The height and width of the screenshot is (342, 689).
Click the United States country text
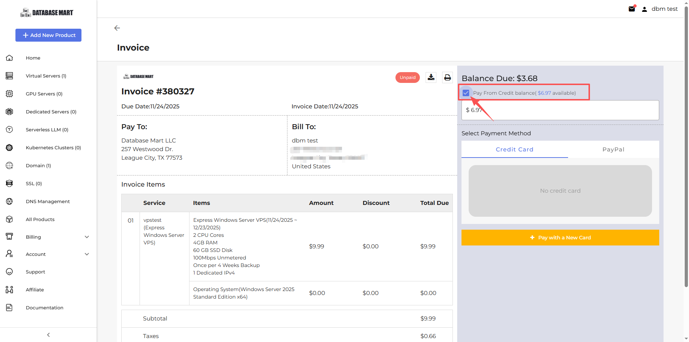311,166
